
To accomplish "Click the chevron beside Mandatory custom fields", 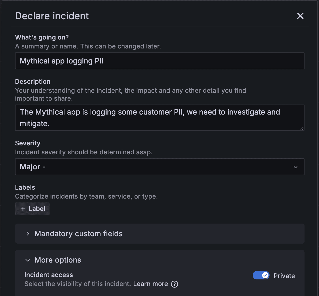I will (x=28, y=234).
